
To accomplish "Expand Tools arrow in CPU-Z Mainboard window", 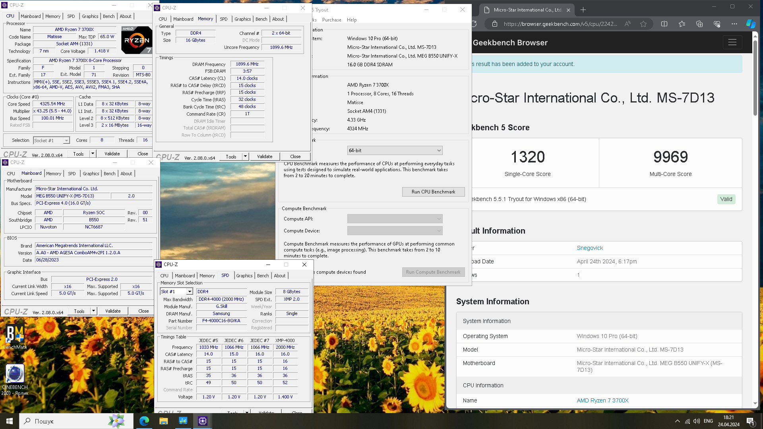I will 93,311.
